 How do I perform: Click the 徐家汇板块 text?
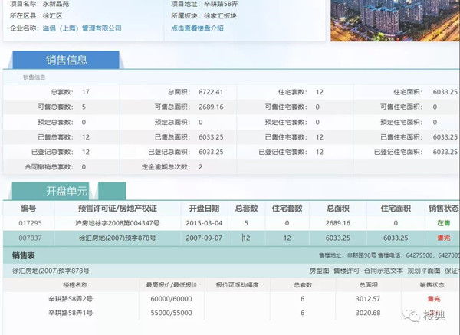coord(220,16)
